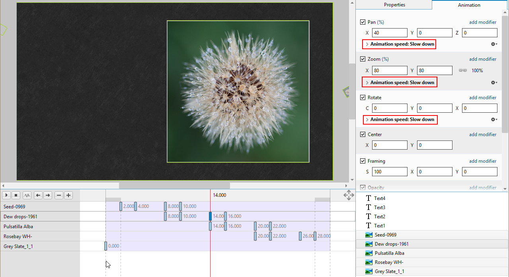Click the minus button in timeline toolbar
Screen dimensions: 509x277
(x=59, y=195)
